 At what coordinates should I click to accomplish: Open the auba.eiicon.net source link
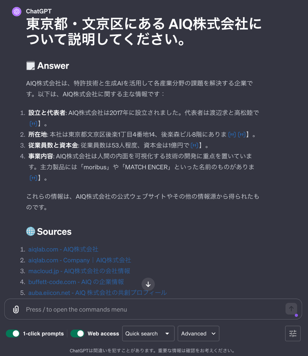point(97,293)
